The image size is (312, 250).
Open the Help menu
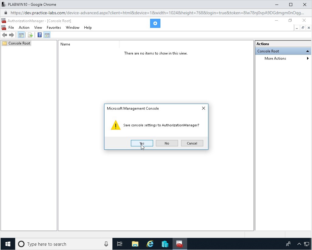[88, 28]
